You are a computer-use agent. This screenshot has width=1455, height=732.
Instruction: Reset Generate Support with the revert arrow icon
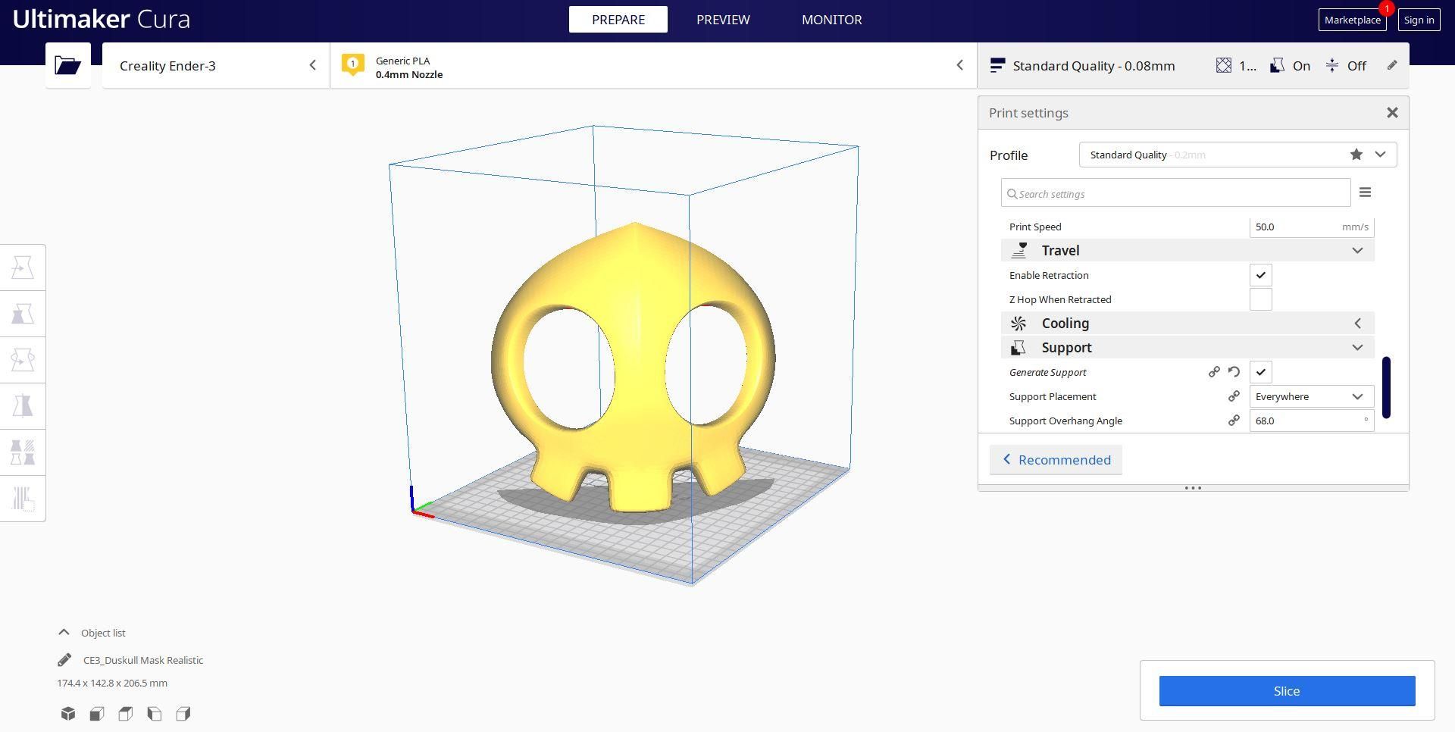[x=1234, y=372]
